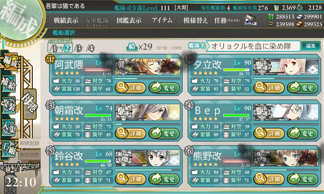324x194 pixels.
Task: Open 任務 quest menu
Action: click(x=227, y=20)
